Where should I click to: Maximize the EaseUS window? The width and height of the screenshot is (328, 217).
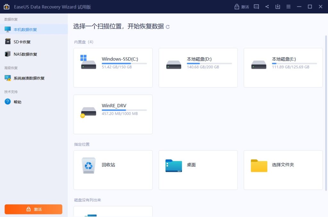click(310, 7)
